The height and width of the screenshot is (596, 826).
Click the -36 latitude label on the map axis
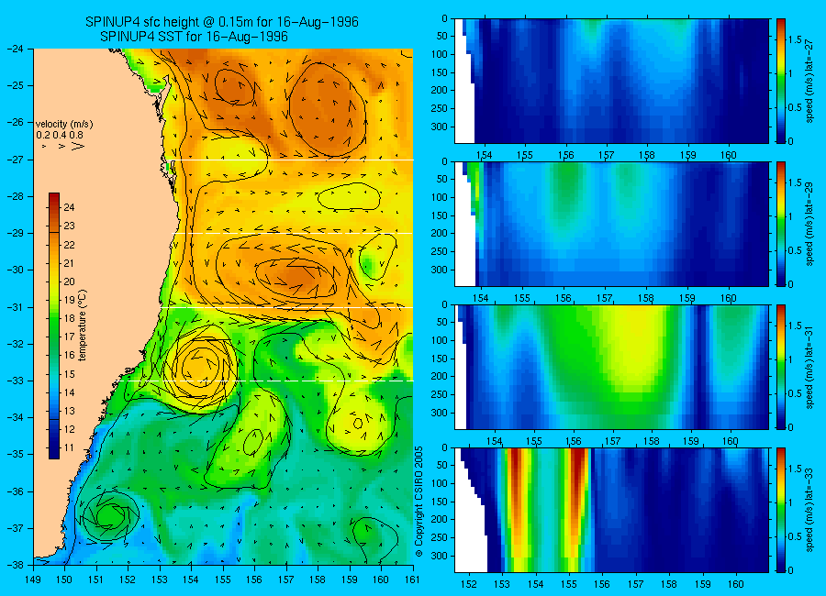click(x=15, y=491)
